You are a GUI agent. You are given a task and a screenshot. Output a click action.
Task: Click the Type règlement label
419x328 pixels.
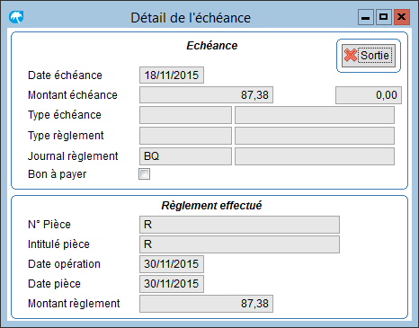(66, 136)
